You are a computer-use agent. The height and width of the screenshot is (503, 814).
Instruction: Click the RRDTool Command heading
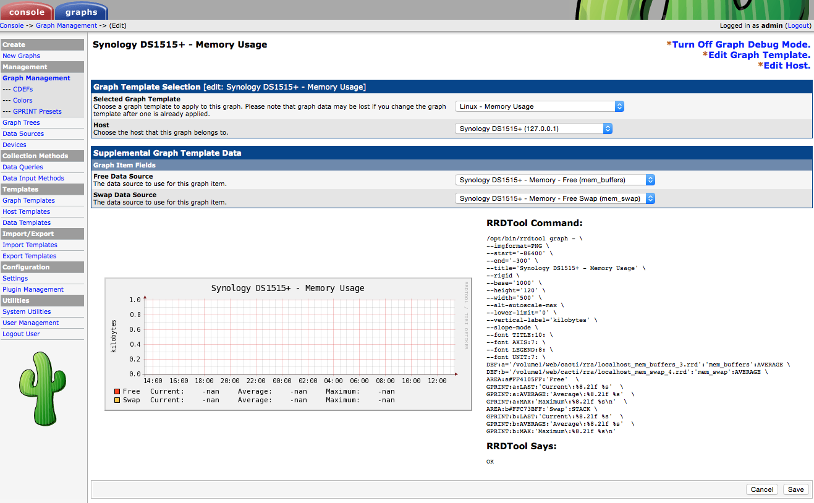[535, 223]
